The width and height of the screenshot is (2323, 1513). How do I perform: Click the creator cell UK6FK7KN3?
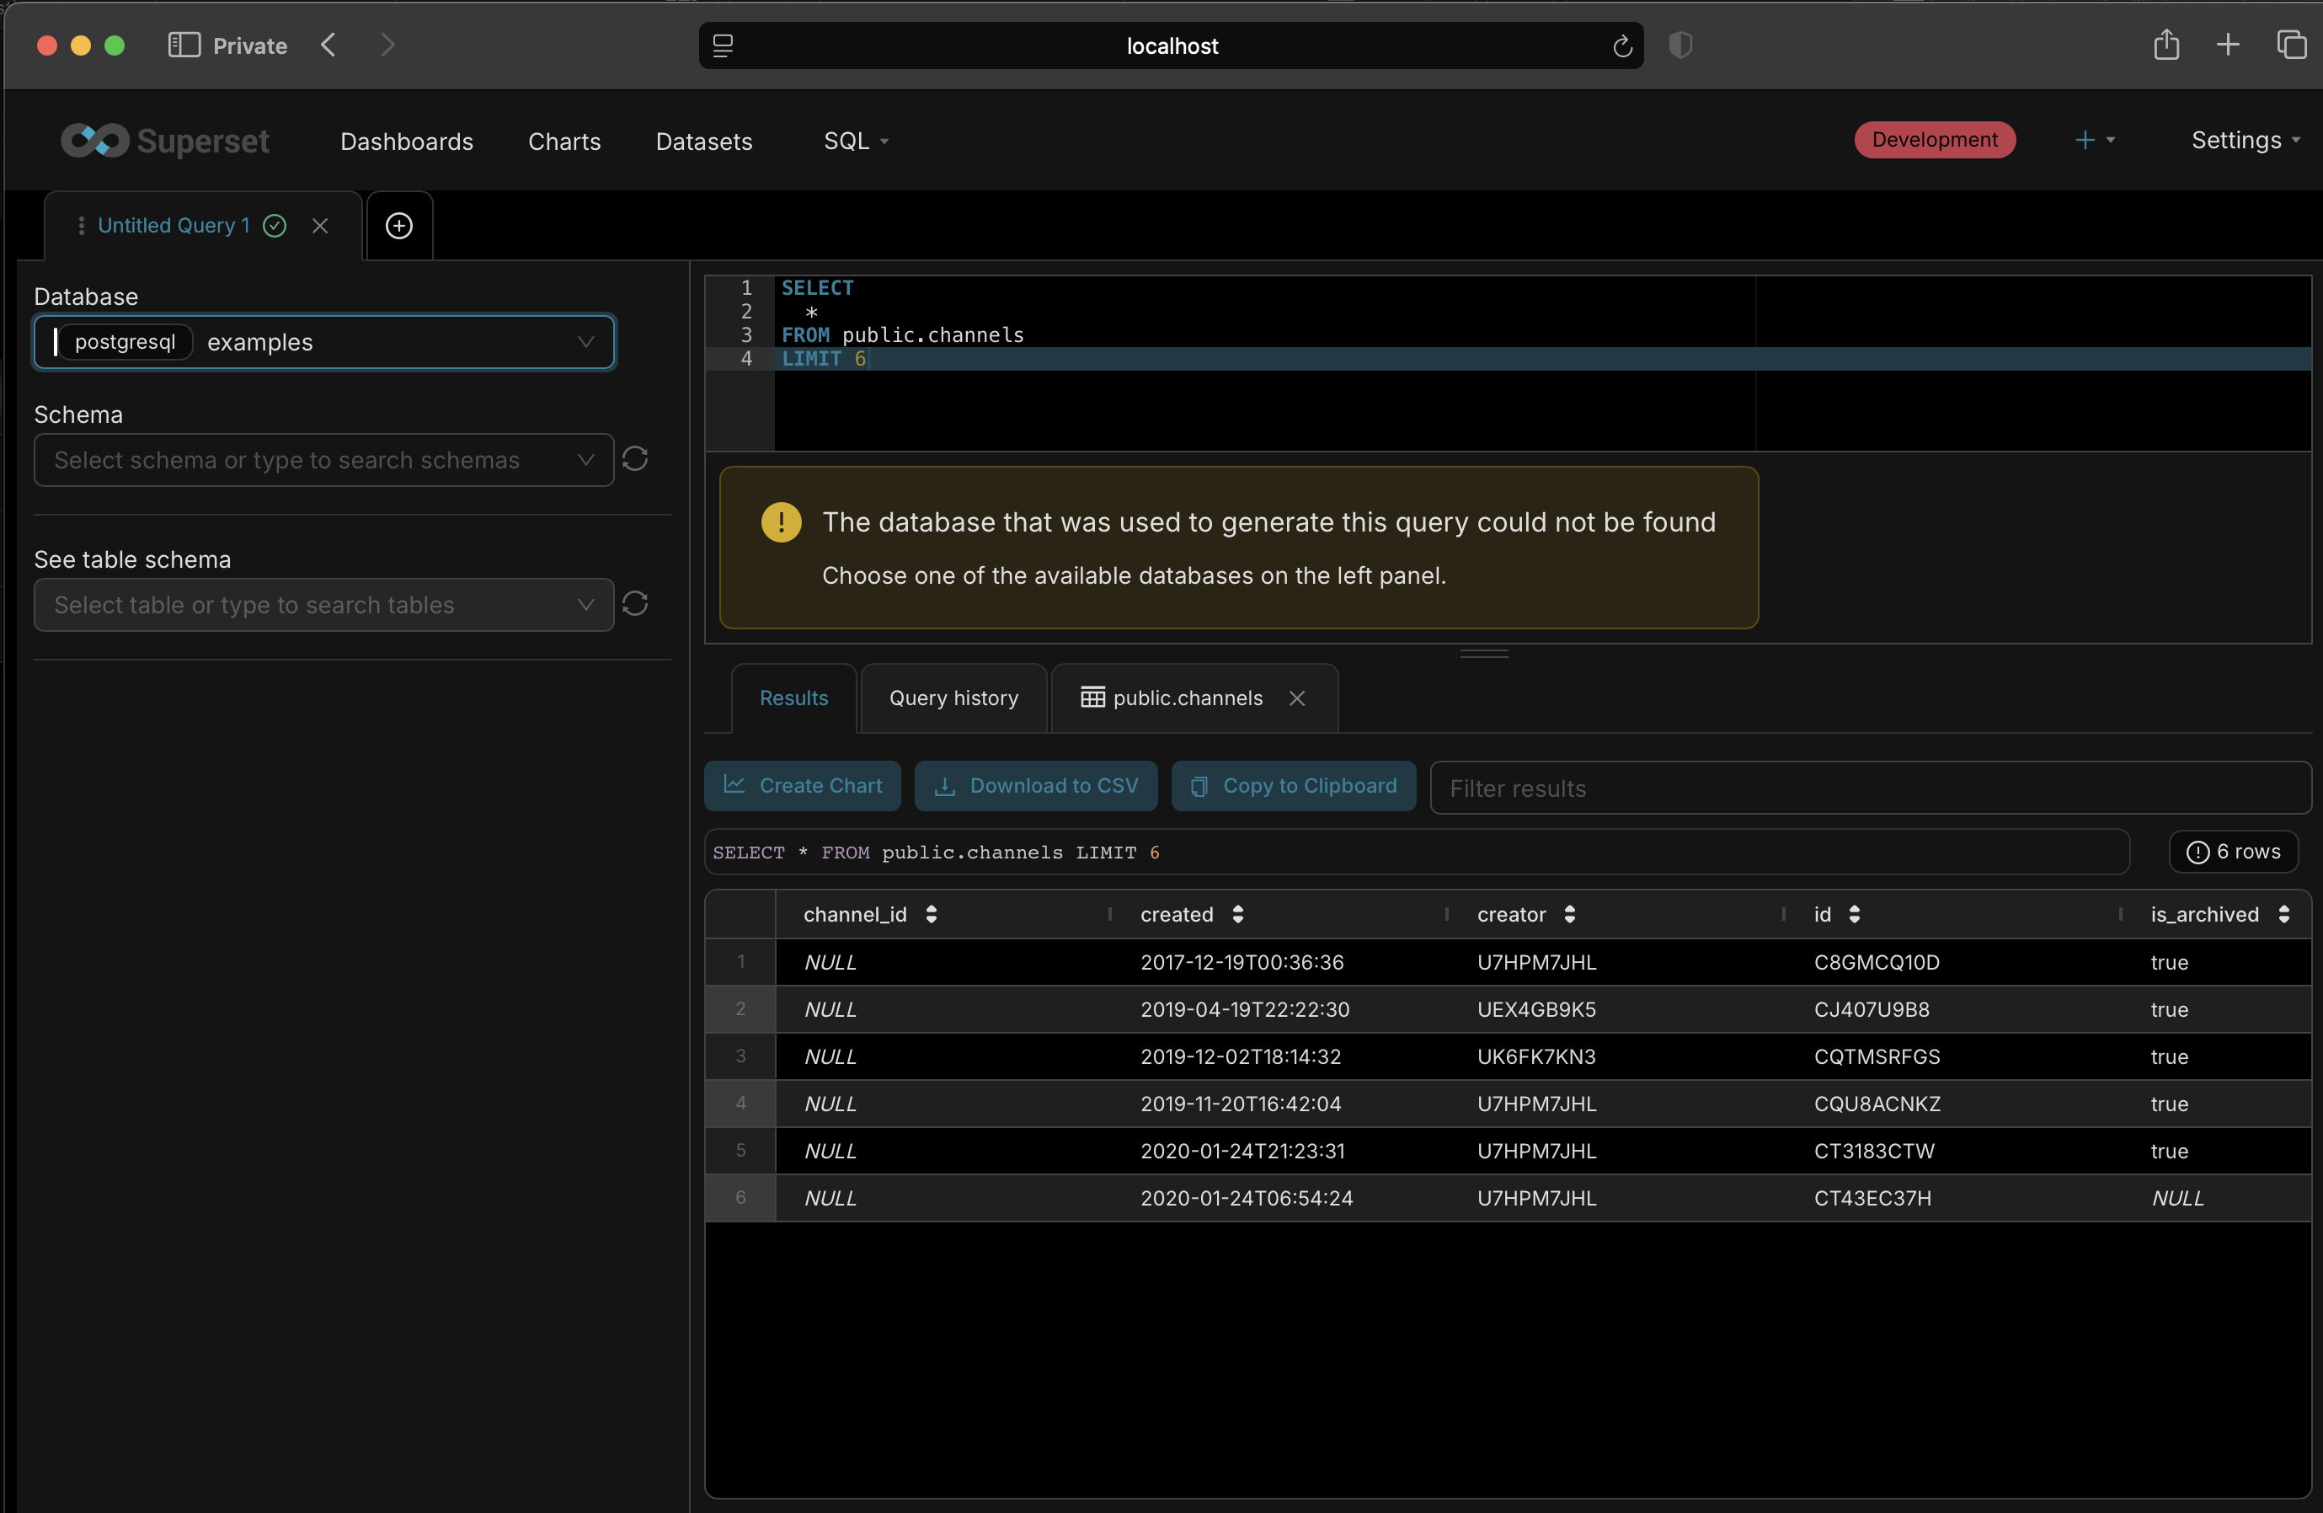(x=1536, y=1056)
